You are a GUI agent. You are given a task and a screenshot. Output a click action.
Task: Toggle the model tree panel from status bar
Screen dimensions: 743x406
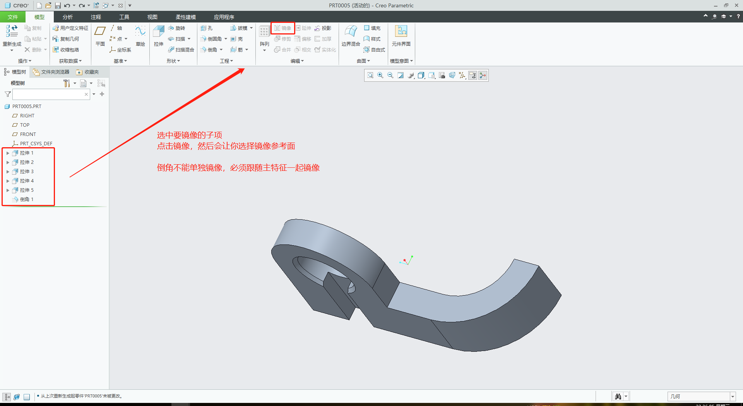[7, 397]
